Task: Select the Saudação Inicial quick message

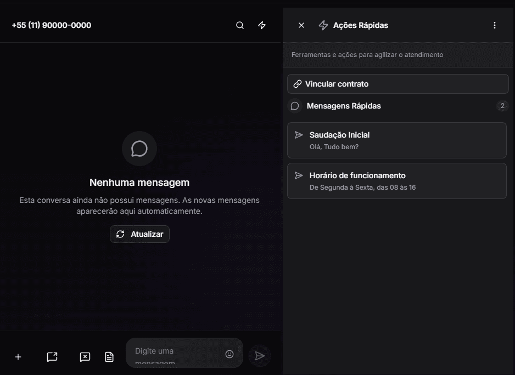Action: click(397, 140)
